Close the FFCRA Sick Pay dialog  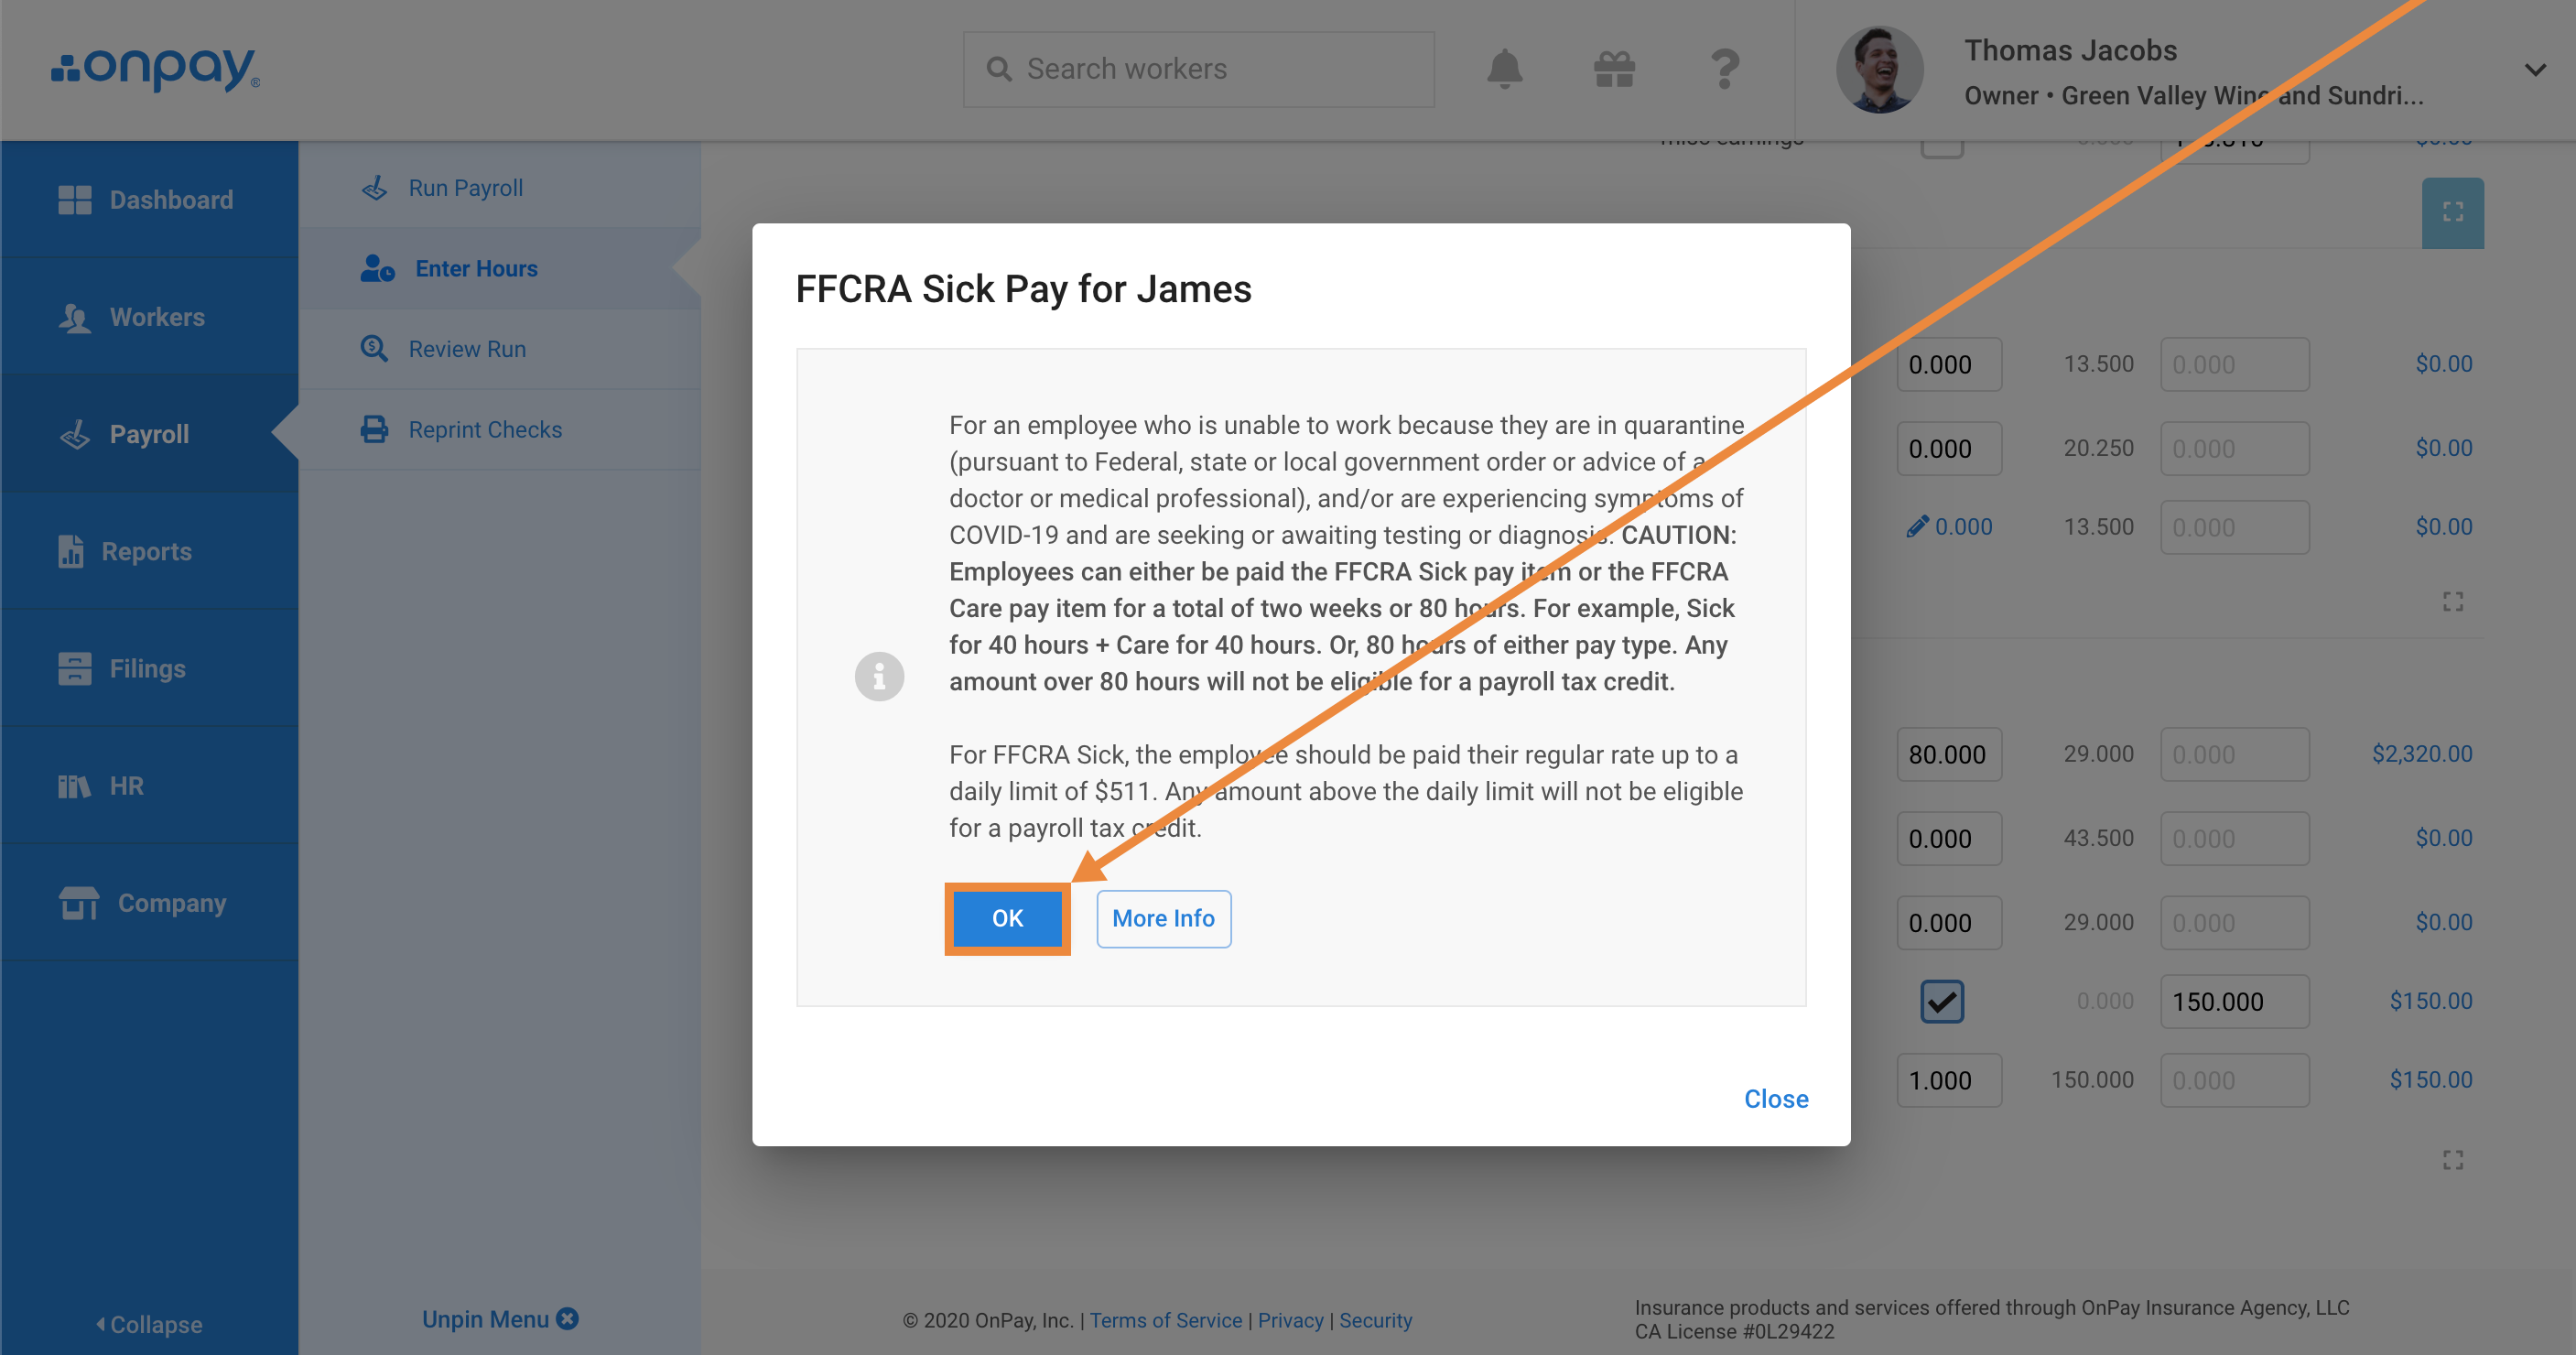1776,1098
